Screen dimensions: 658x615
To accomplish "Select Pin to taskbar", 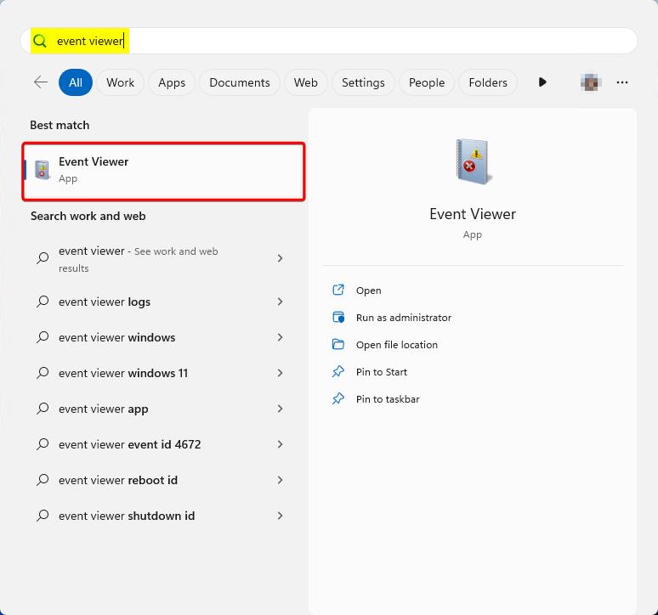I will click(x=388, y=399).
